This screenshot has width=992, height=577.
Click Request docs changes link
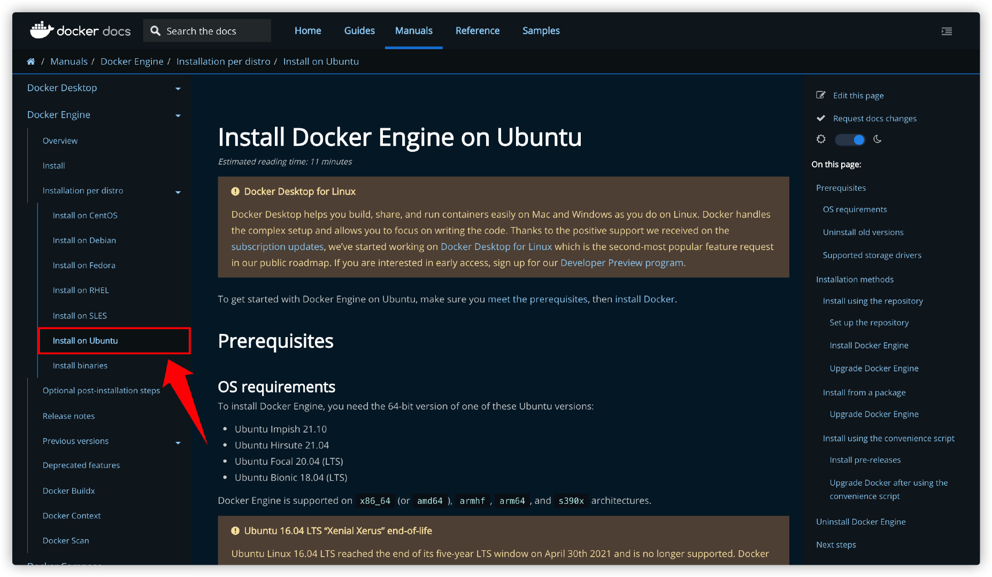pyautogui.click(x=875, y=118)
